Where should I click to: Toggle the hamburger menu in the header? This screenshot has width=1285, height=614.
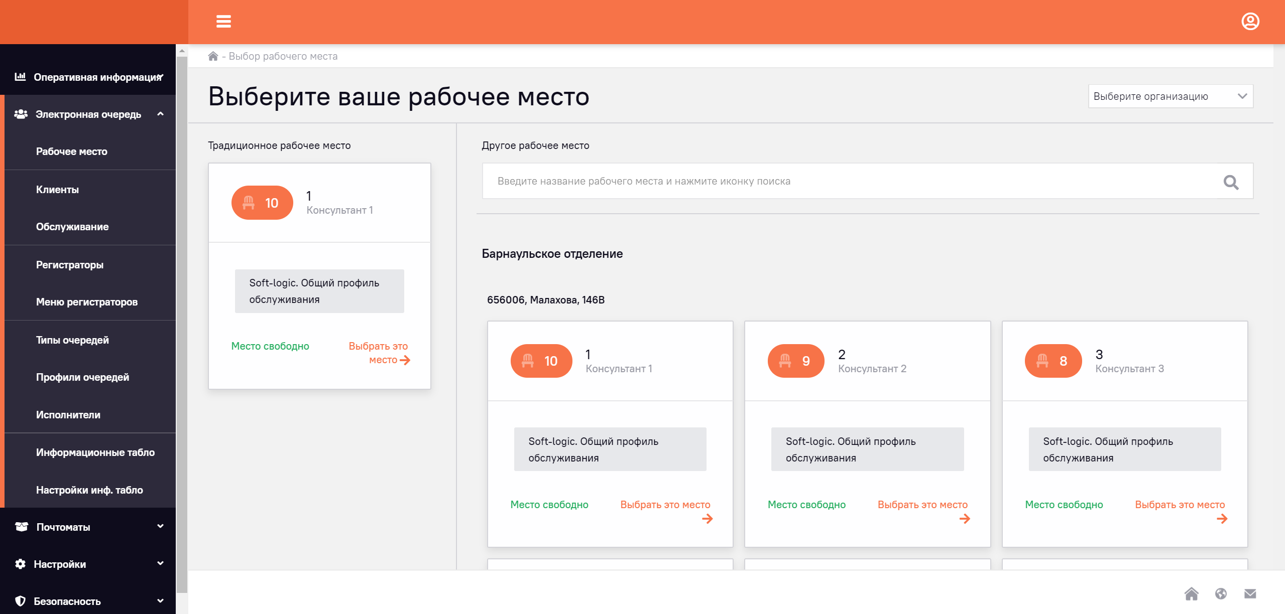coord(223,22)
